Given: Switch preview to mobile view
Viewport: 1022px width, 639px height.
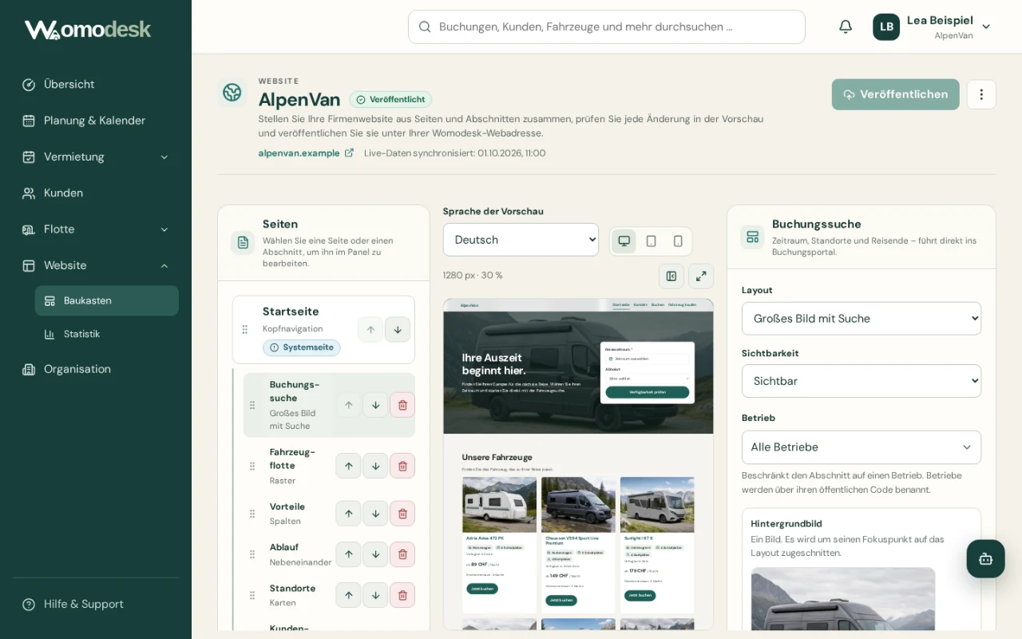Looking at the screenshot, I should point(678,241).
